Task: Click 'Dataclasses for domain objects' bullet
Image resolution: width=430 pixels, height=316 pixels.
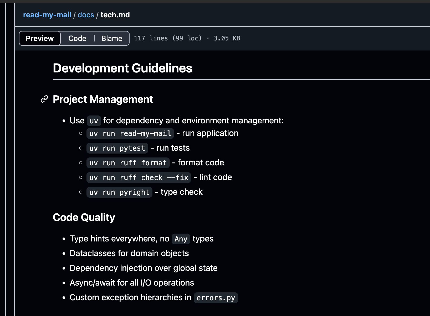Action: pyautogui.click(x=129, y=253)
